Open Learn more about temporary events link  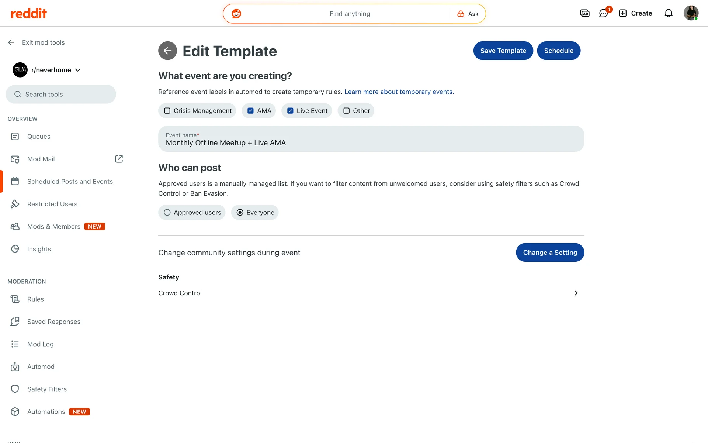[399, 92]
